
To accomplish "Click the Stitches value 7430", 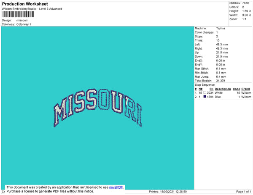I will [x=245, y=3].
